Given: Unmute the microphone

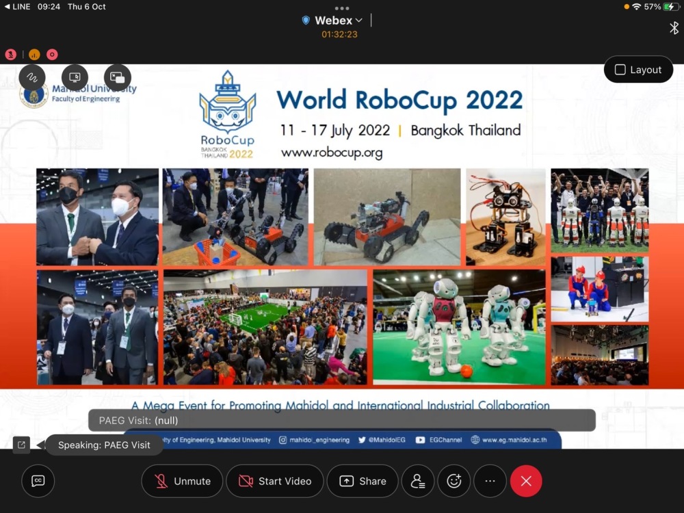Looking at the screenshot, I should pyautogui.click(x=182, y=481).
